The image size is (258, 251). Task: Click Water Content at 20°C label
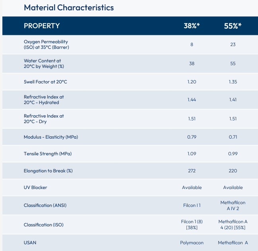(44, 64)
